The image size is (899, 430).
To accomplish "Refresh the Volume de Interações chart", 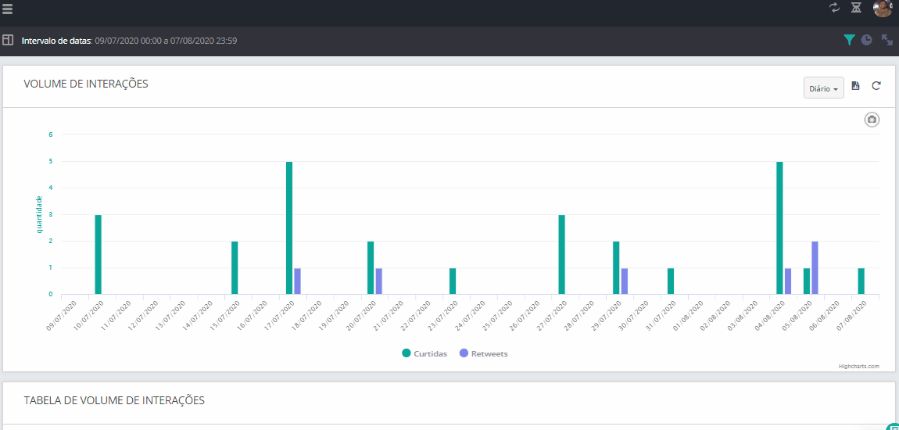I will (x=876, y=86).
